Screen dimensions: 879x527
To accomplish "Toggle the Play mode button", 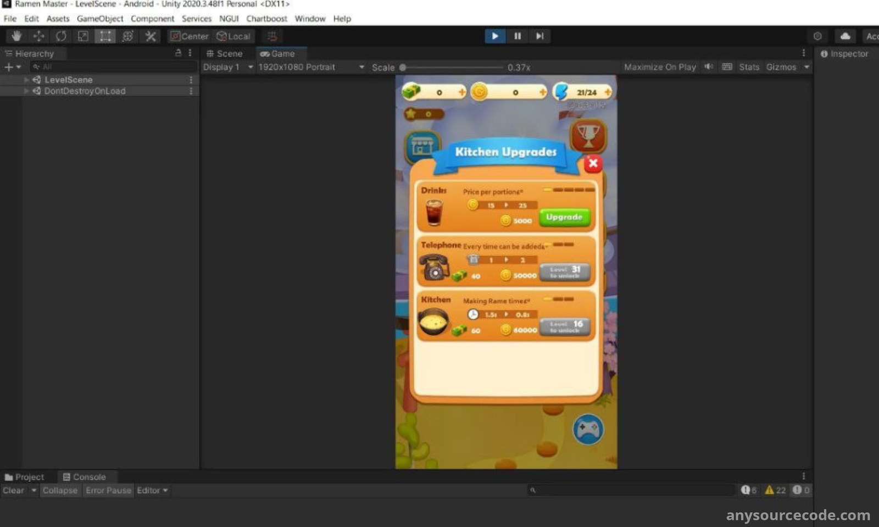I will pyautogui.click(x=494, y=36).
